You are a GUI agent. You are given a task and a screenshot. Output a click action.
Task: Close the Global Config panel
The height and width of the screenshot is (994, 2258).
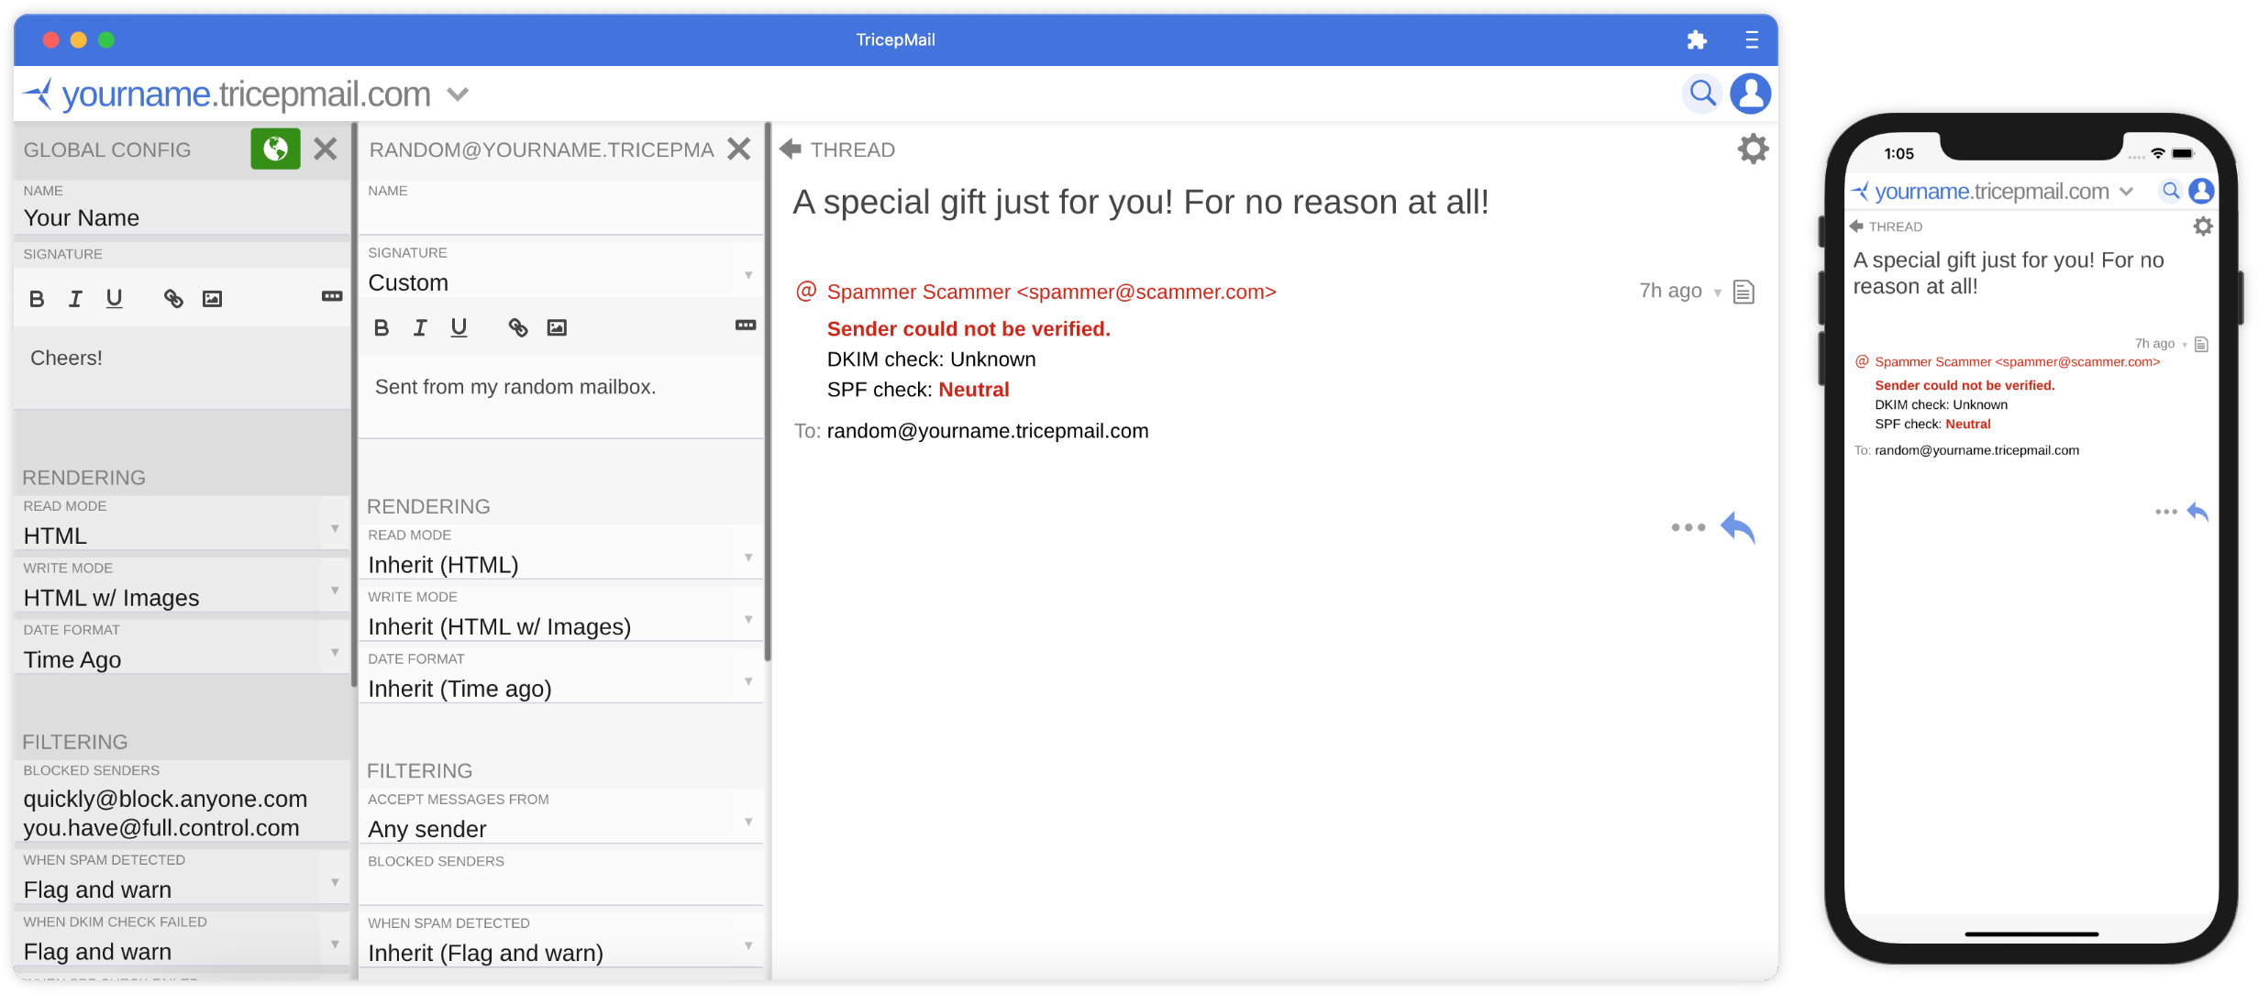(325, 149)
